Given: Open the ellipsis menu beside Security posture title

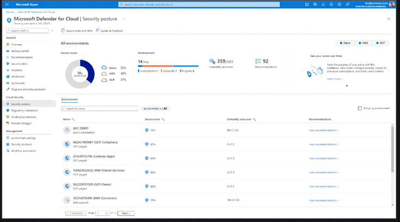Looking at the screenshot, I should [124, 19].
